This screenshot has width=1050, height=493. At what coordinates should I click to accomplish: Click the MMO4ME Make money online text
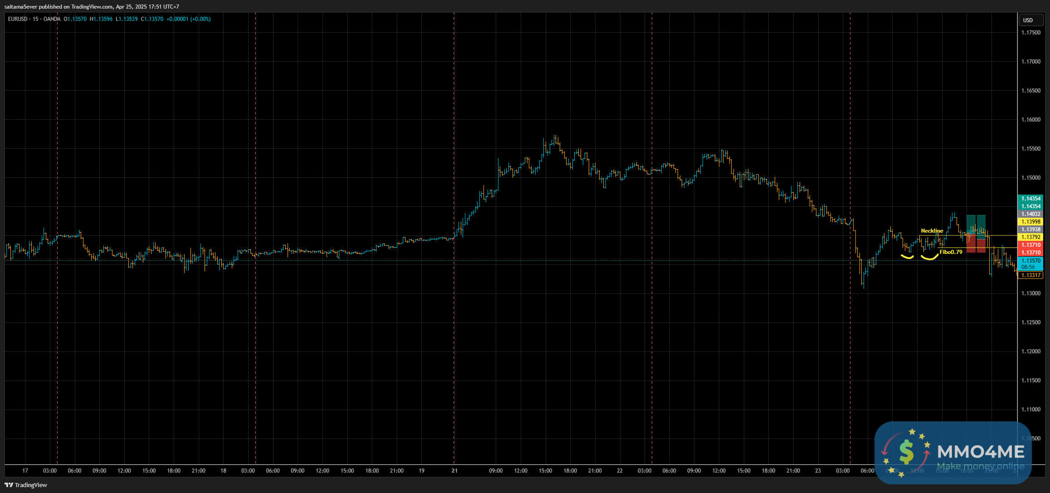click(x=981, y=466)
